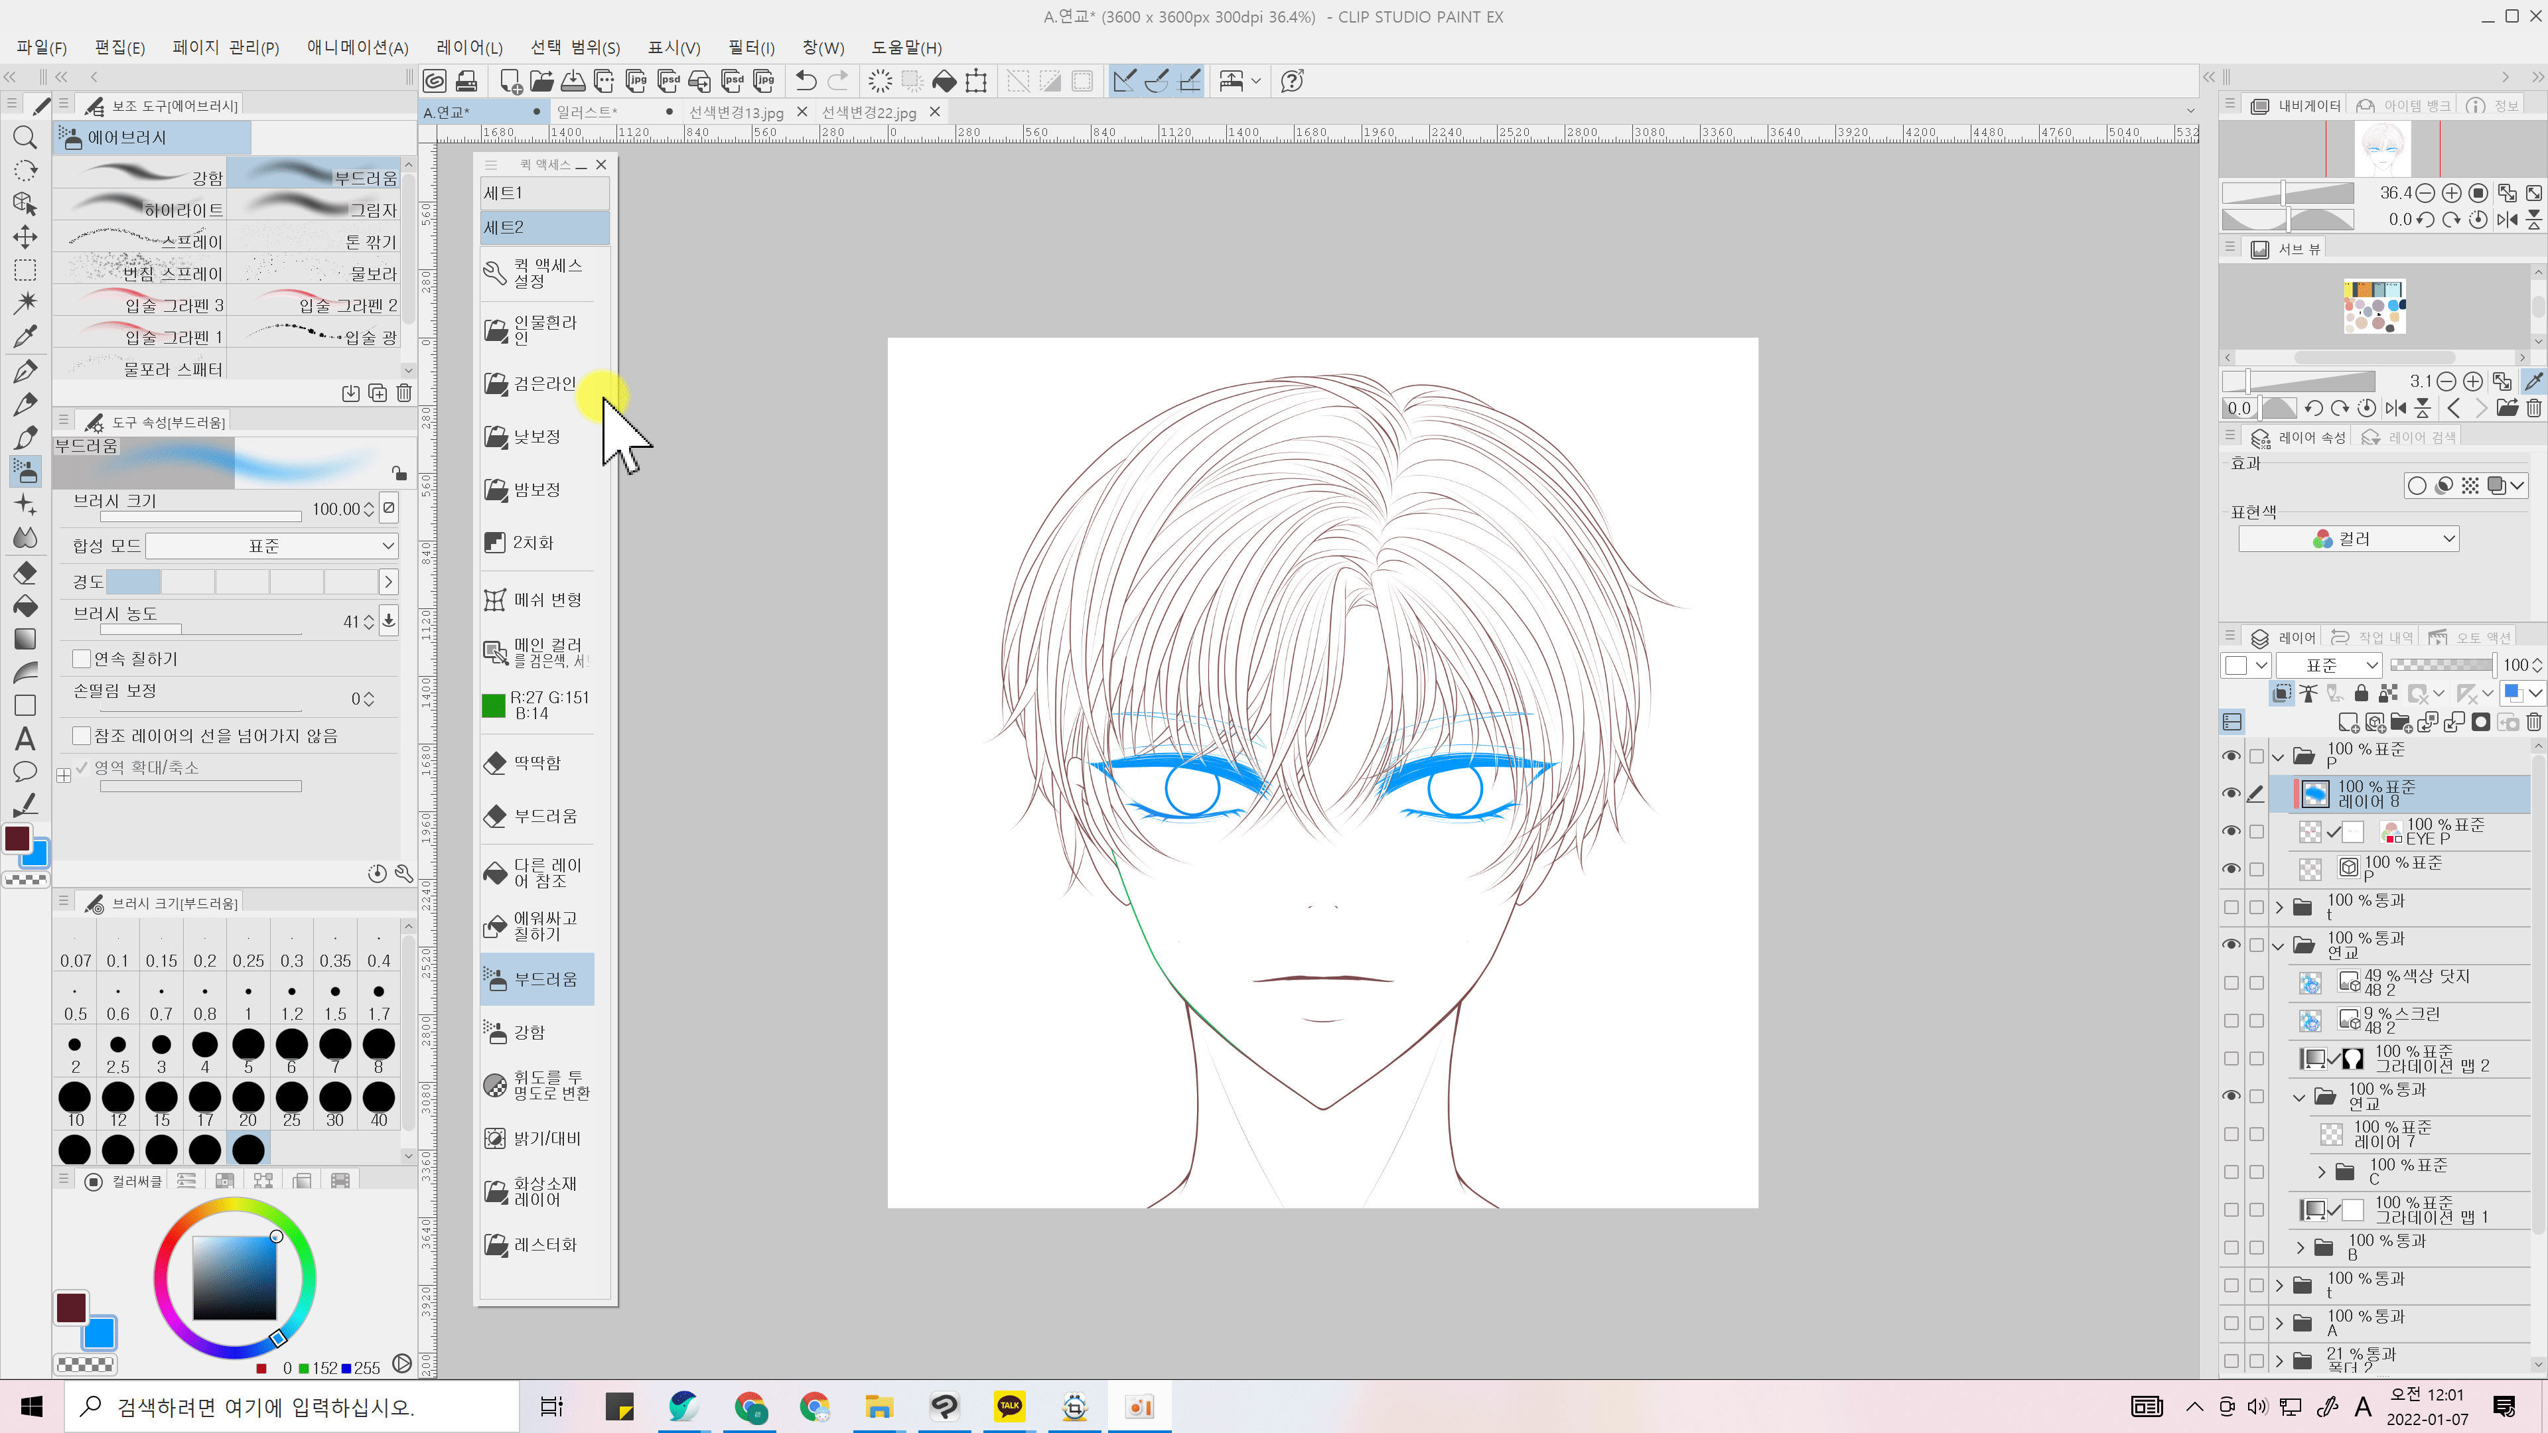The image size is (2548, 1433).
Task: Select the Gradient tool
Action: tap(25, 639)
